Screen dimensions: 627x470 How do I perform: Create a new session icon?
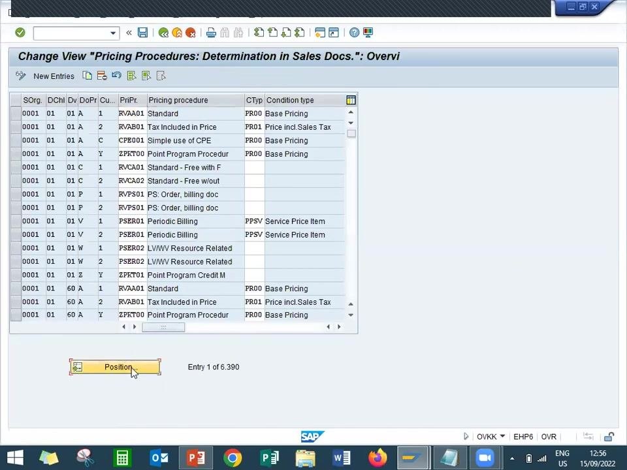tap(320, 33)
